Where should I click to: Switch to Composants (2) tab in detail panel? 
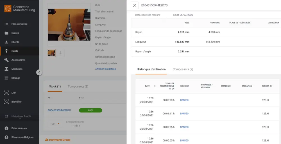(x=183, y=69)
